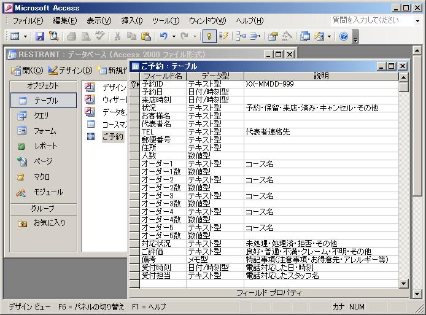Click the Undo arrow icon
The width and height of the screenshot is (426, 315).
(164, 36)
